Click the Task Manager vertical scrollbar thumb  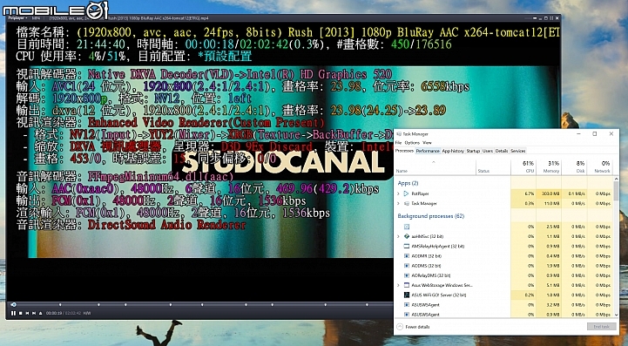[616, 191]
